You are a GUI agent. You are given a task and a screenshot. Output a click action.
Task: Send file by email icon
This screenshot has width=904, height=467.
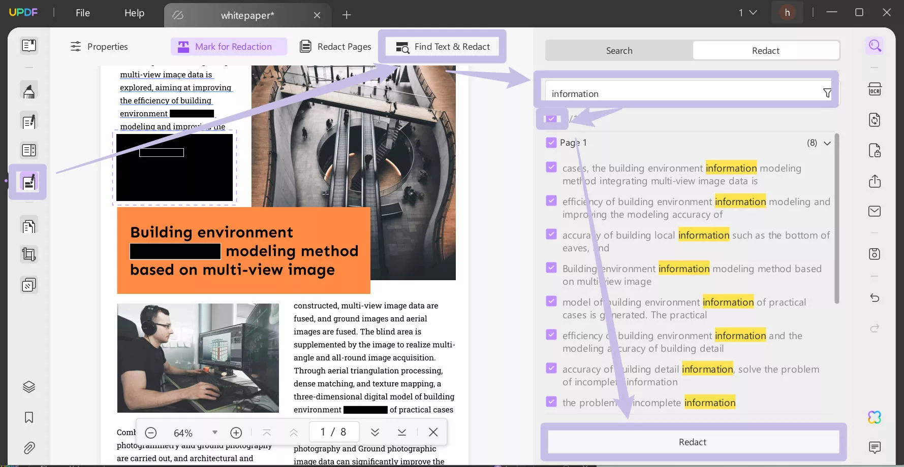coord(875,211)
